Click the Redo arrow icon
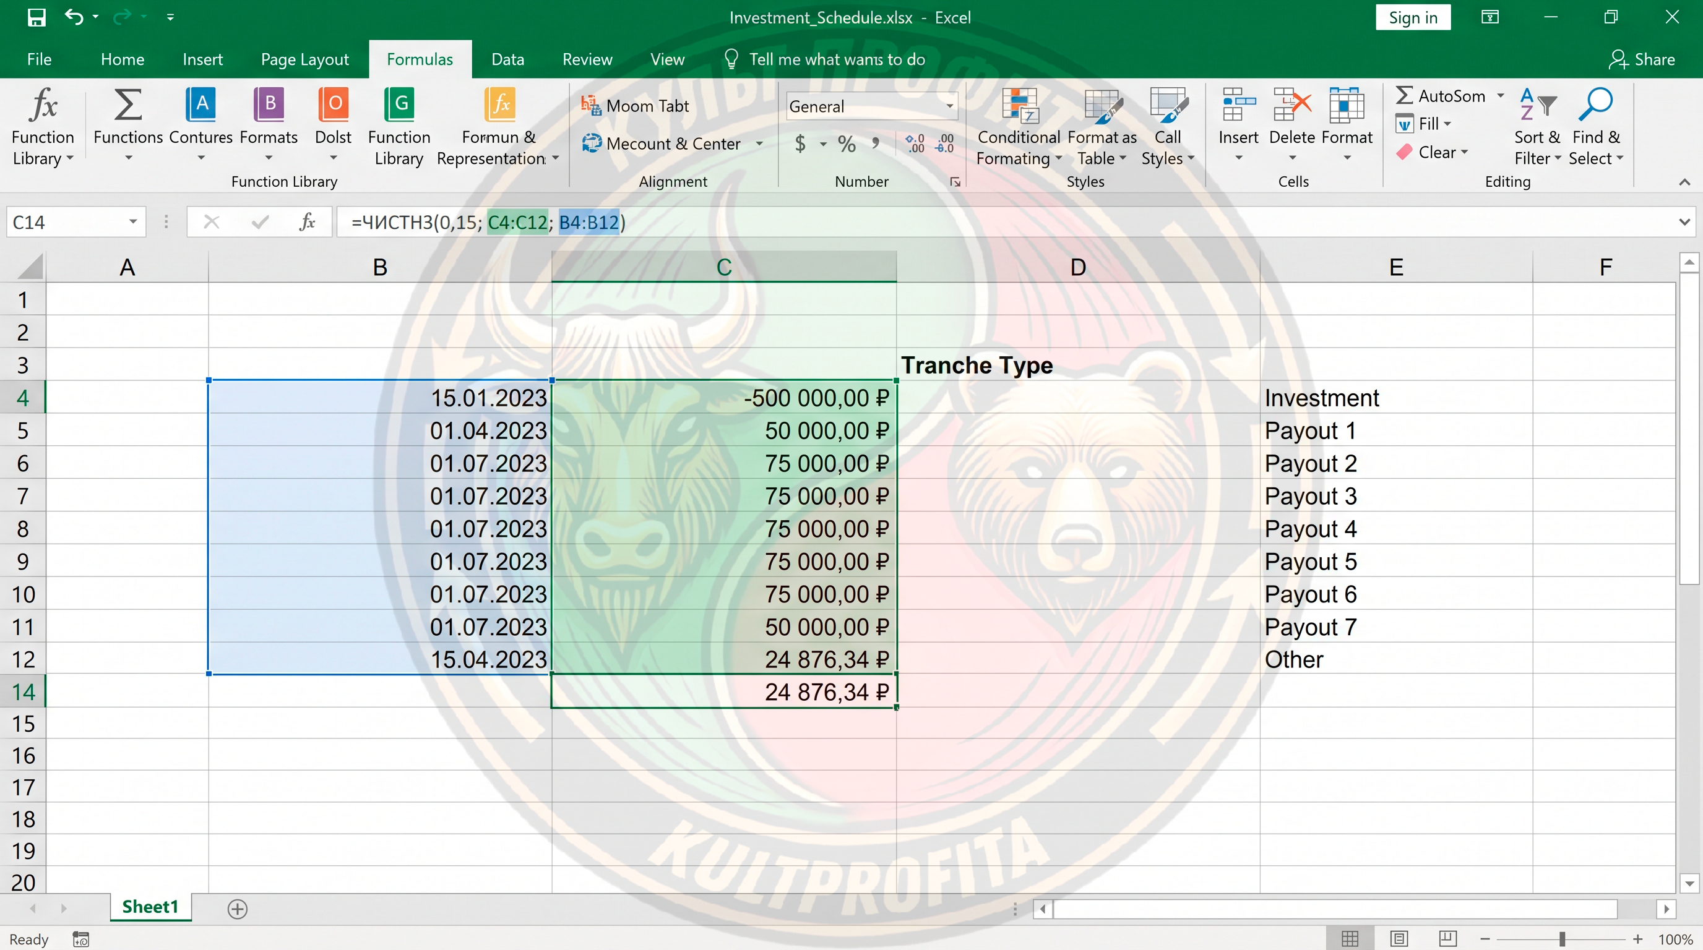Screen dimensions: 1703x950 tap(123, 17)
